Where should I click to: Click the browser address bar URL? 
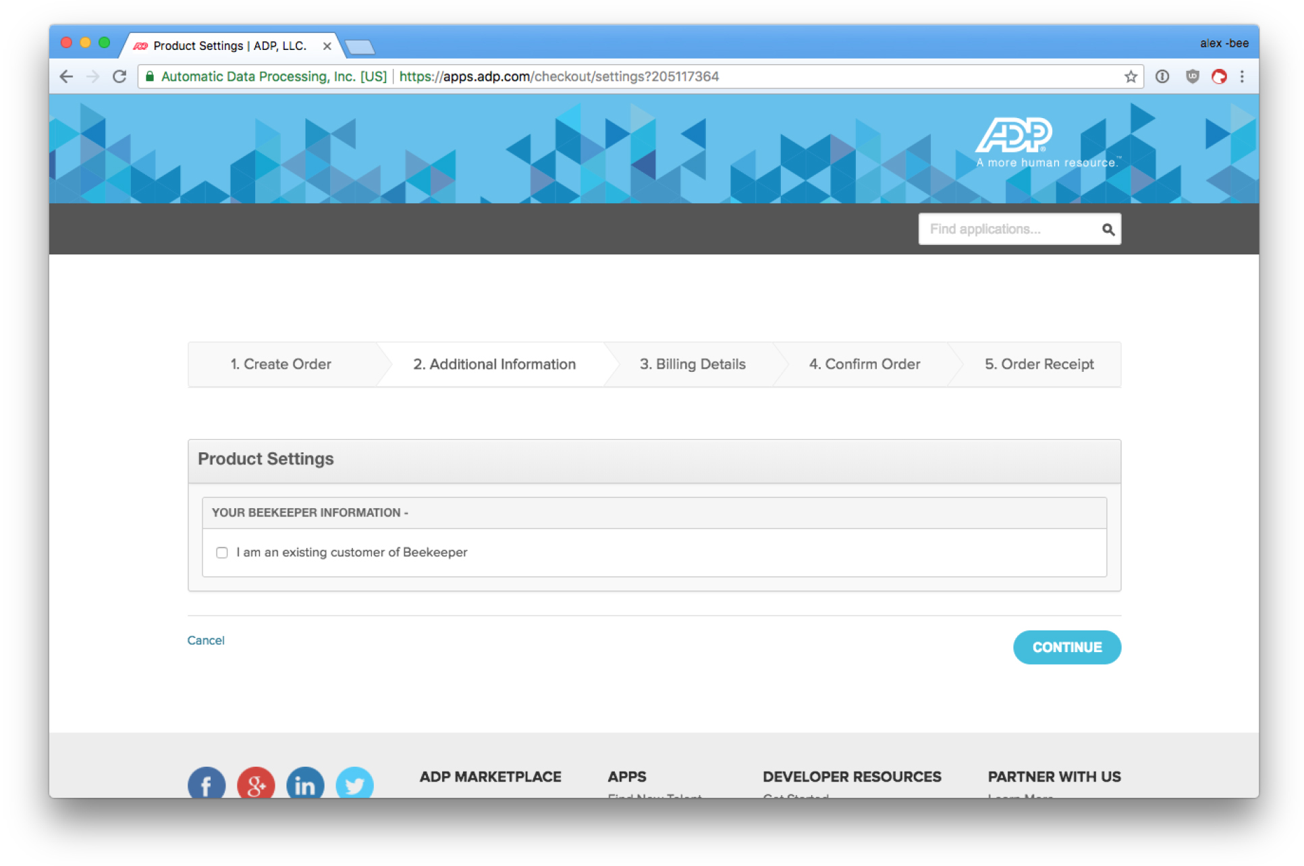pos(559,77)
